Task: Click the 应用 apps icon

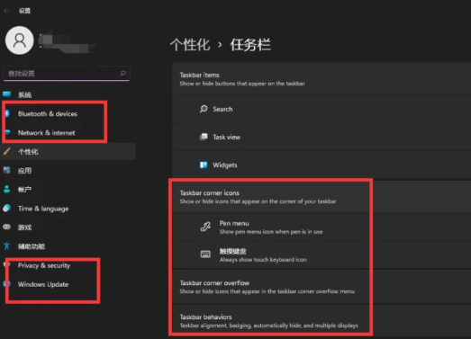Action: point(6,170)
